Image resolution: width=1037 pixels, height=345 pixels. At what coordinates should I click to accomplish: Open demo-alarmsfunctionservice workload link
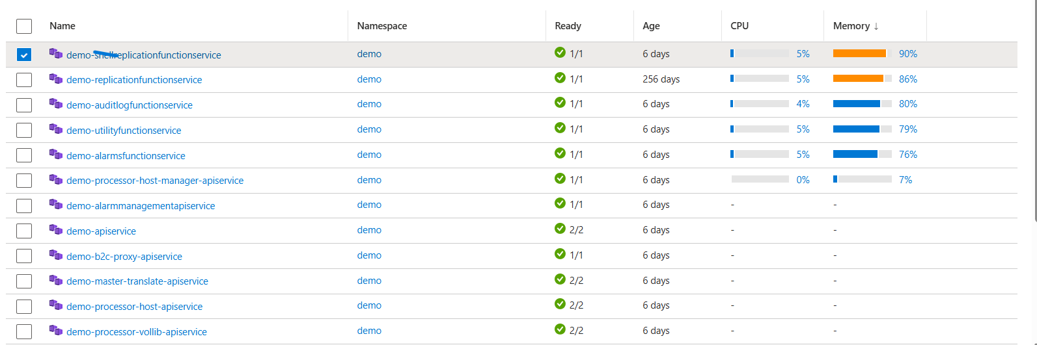coord(126,156)
